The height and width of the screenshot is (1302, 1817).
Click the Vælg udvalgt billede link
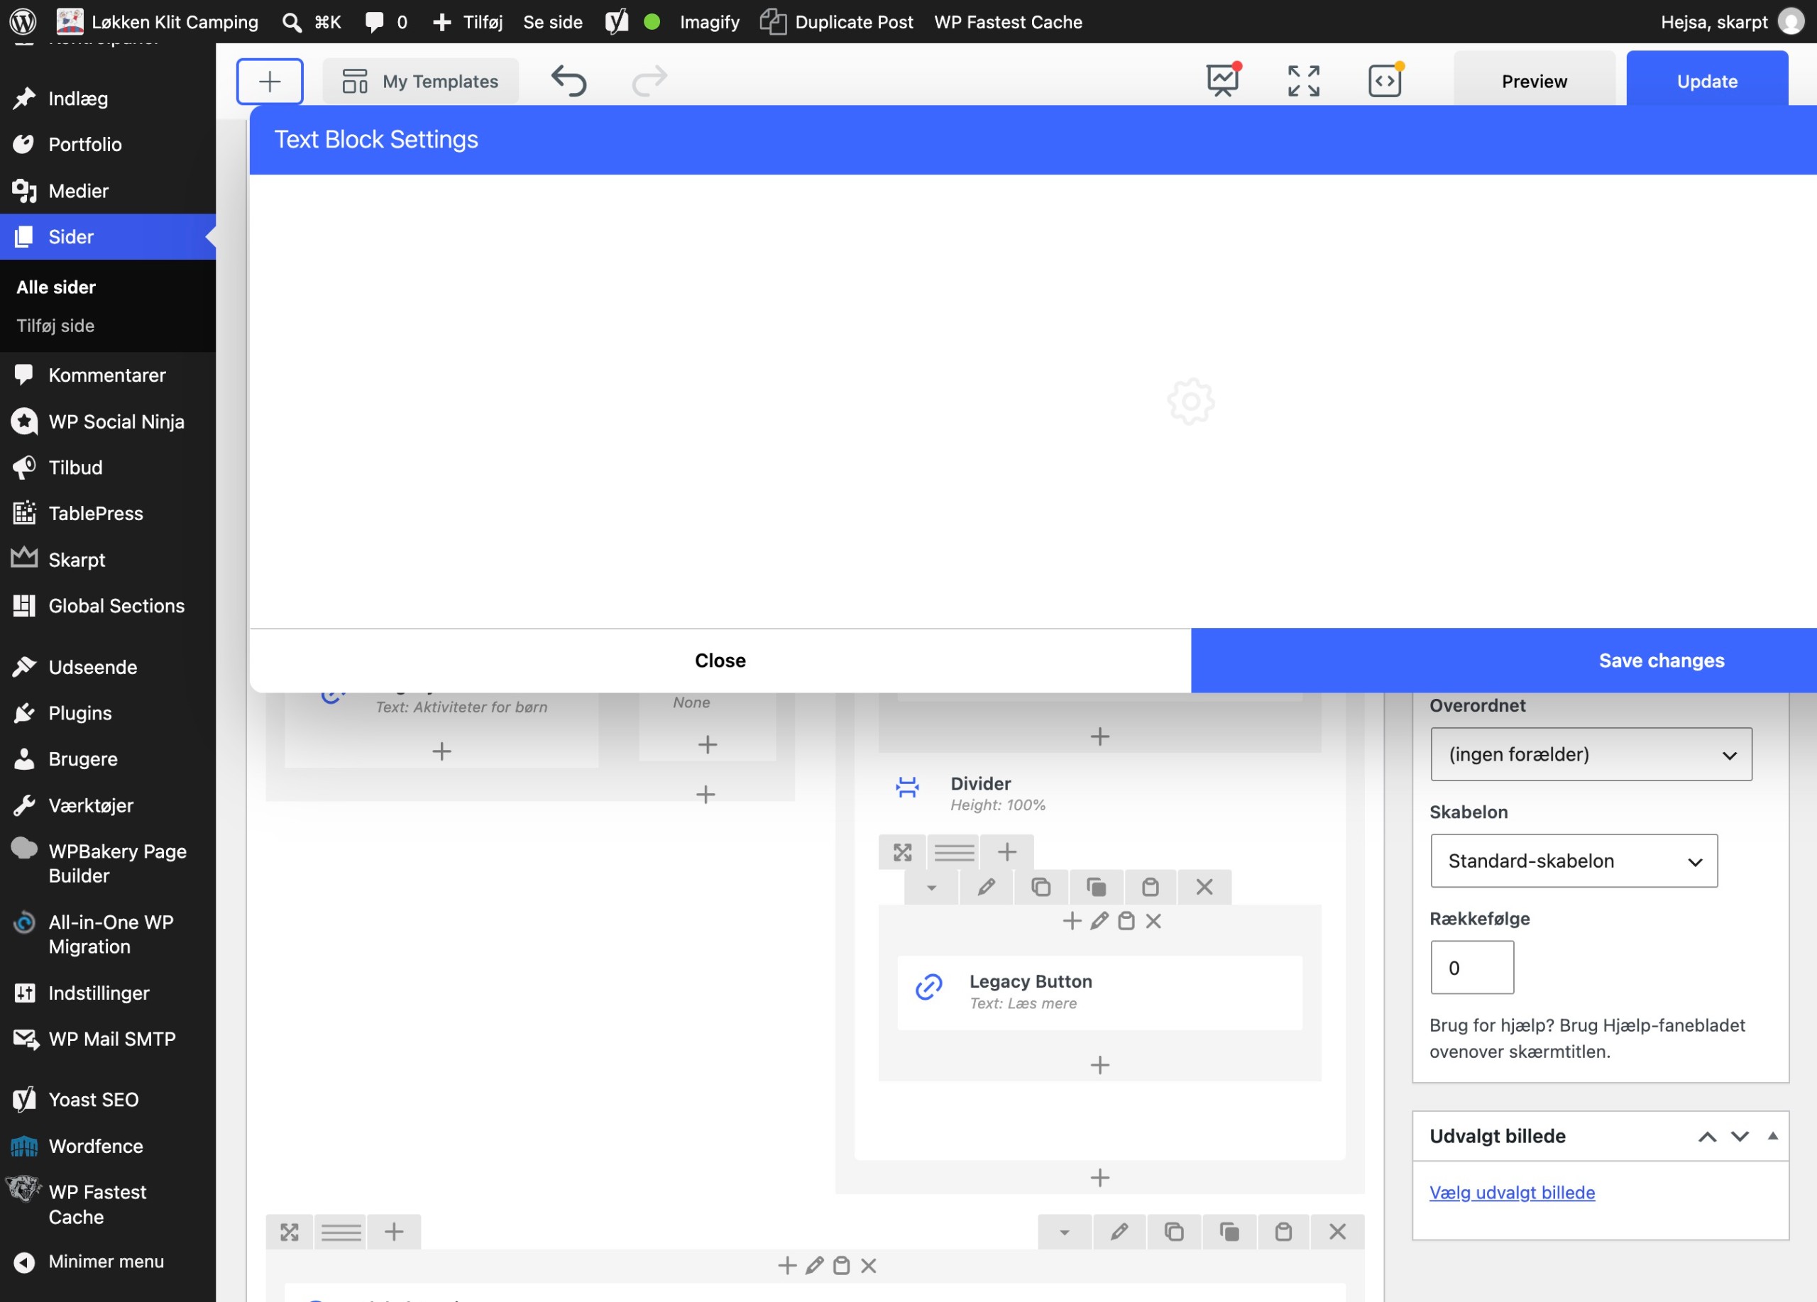click(1512, 1192)
